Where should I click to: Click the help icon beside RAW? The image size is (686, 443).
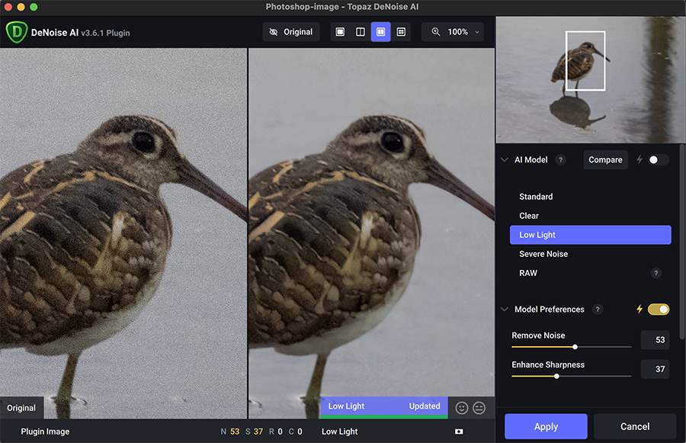656,273
